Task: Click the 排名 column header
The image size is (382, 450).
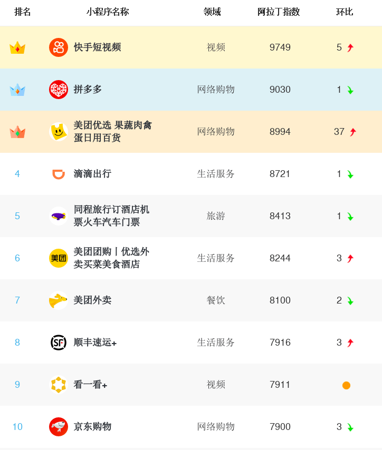Action: 23,12
